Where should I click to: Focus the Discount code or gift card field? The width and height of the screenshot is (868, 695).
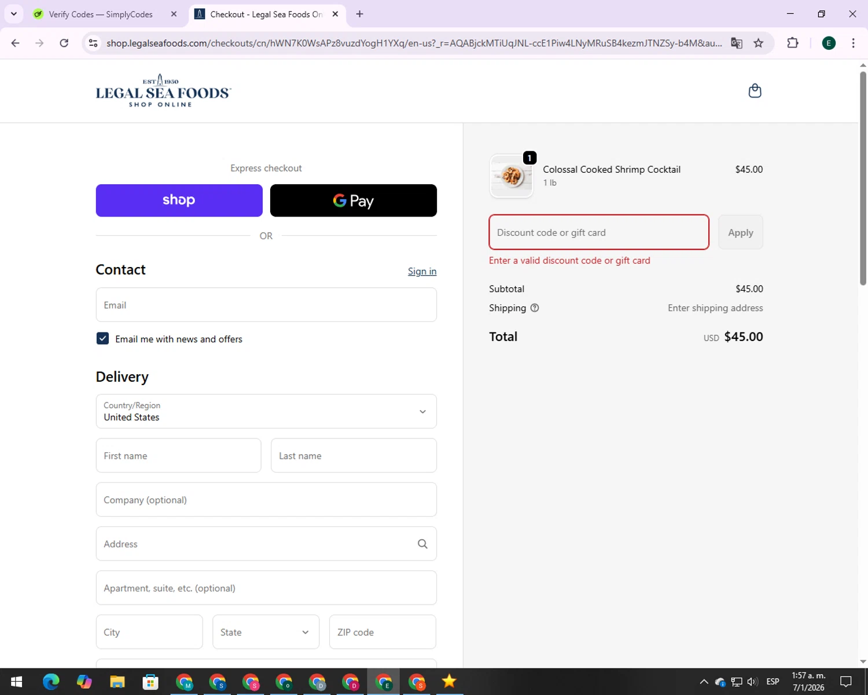coord(599,232)
